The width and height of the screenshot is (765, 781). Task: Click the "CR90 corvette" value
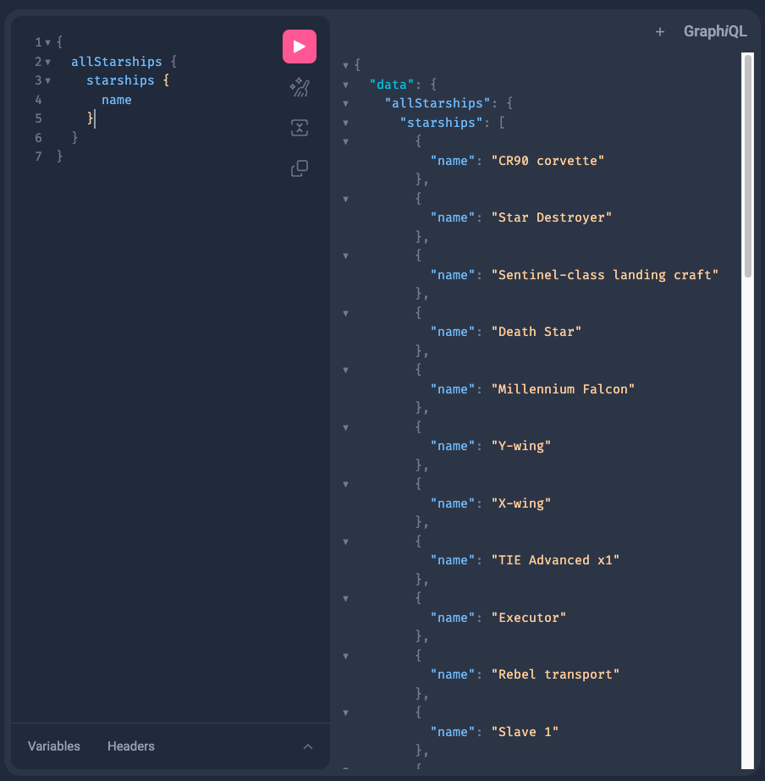coord(548,161)
